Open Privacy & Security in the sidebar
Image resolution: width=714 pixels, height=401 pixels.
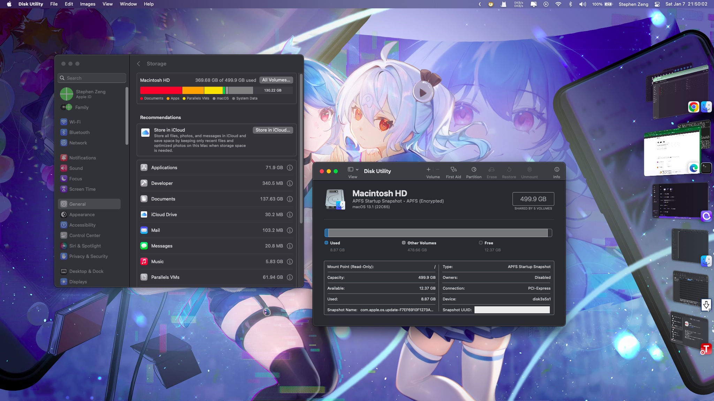[88, 257]
